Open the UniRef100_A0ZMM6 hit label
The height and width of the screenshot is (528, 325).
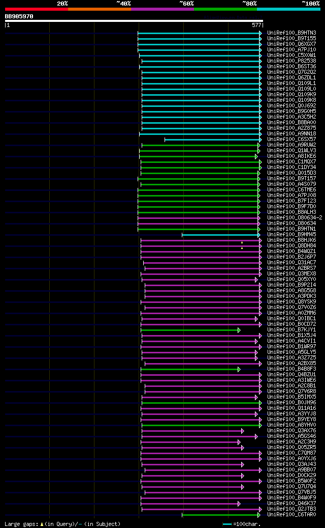(291, 313)
